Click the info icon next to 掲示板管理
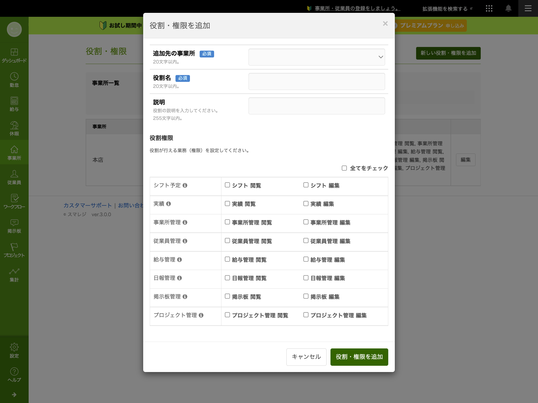Viewport: 538px width, 403px height. (185, 297)
